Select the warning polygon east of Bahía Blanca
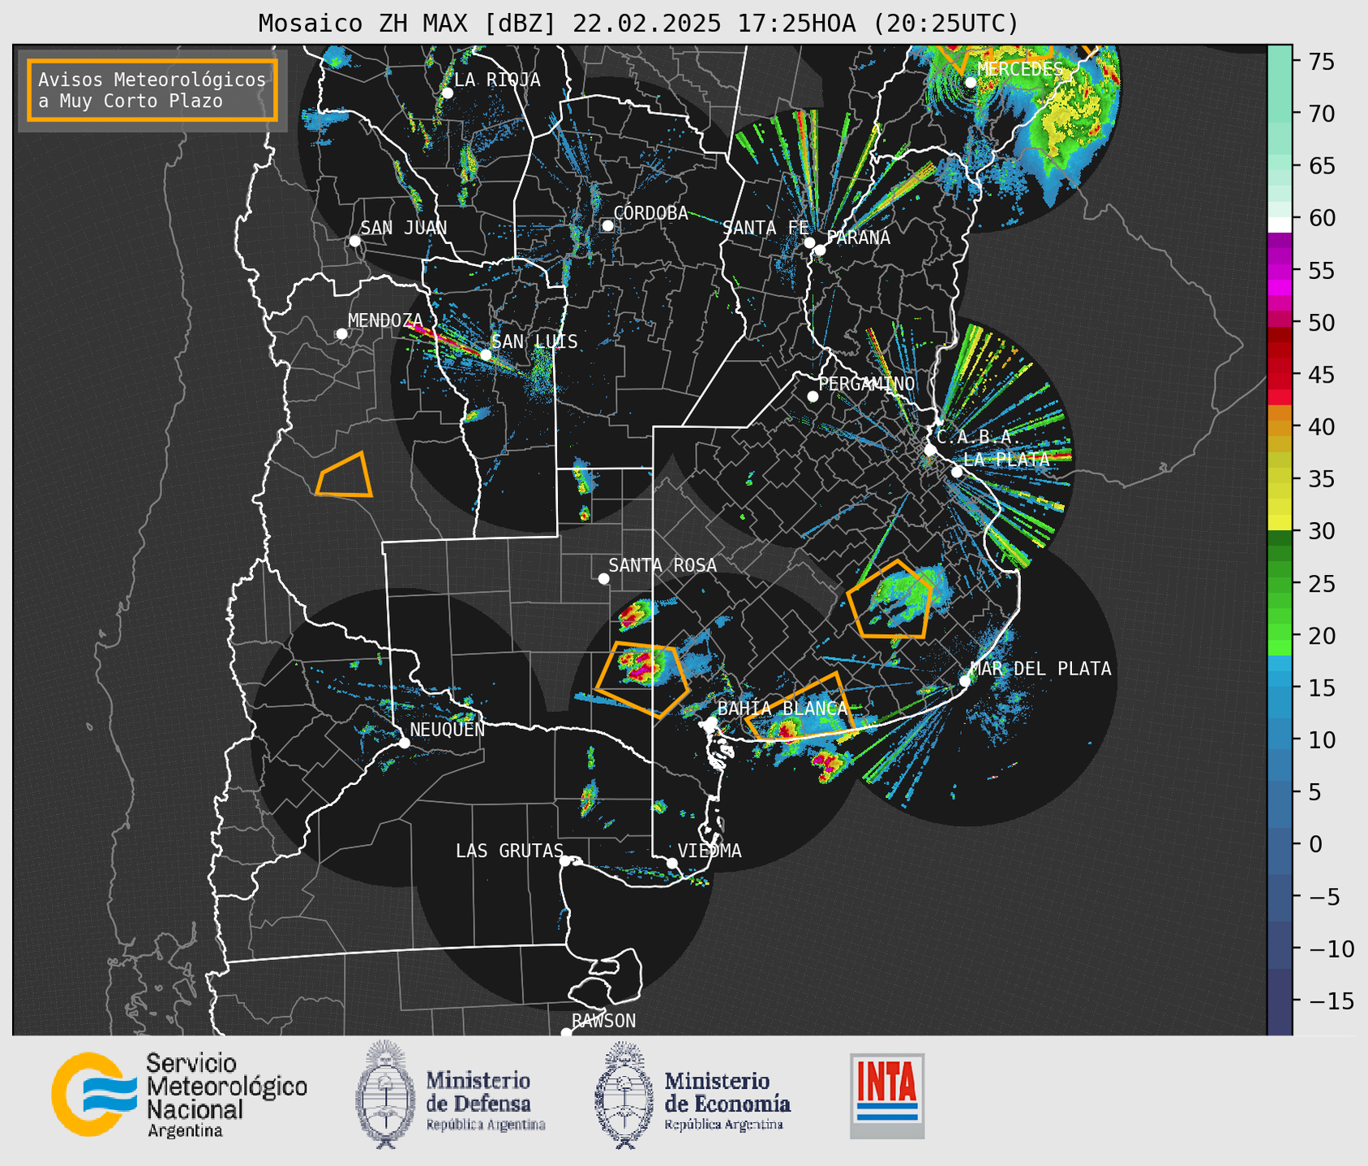The width and height of the screenshot is (1368, 1166). (x=800, y=707)
